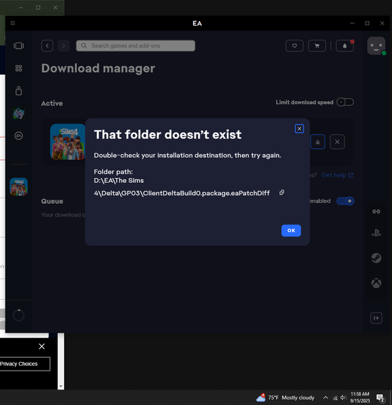Open the Steam account icon
The height and width of the screenshot is (405, 392).
point(376,258)
